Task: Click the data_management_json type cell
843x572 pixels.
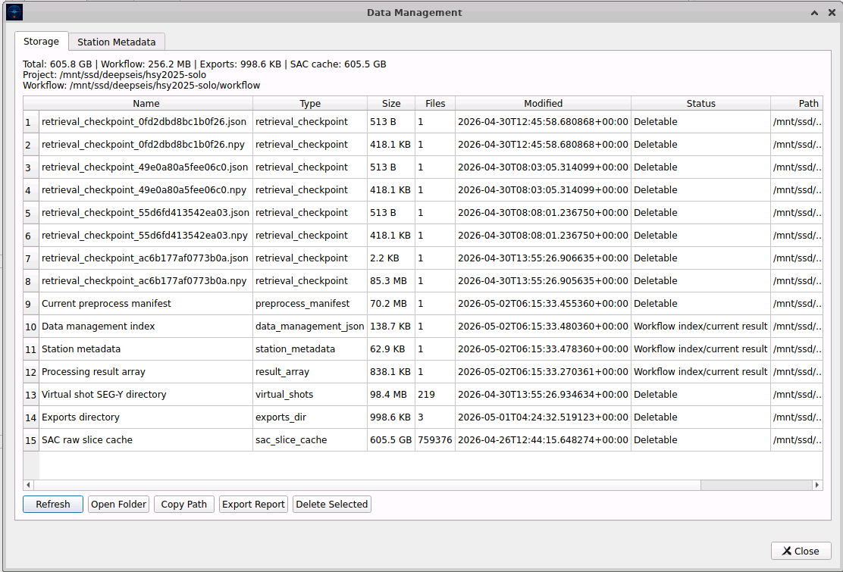Action: 310,327
